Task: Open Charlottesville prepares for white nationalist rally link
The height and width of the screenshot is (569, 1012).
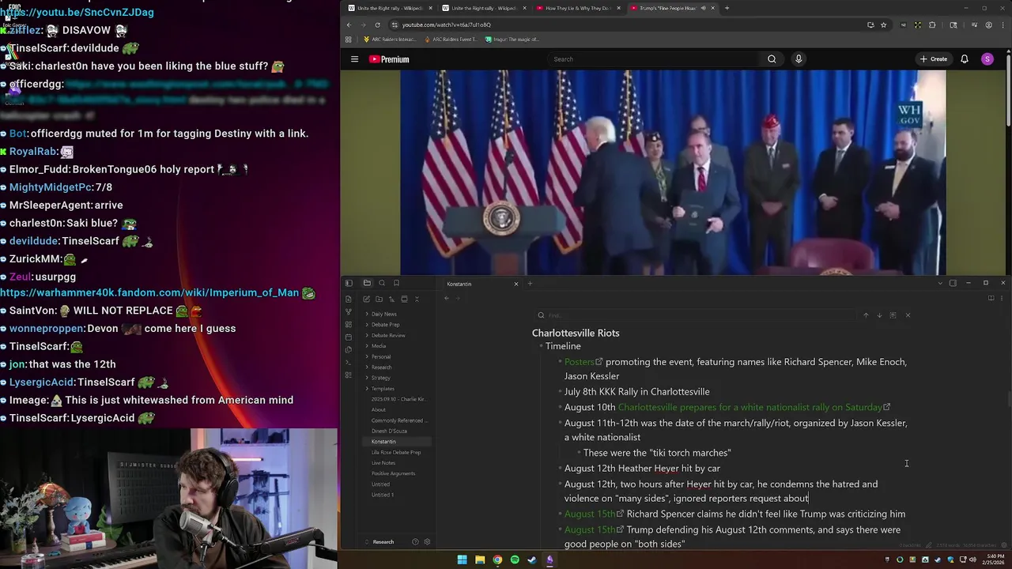Action: pos(753,407)
